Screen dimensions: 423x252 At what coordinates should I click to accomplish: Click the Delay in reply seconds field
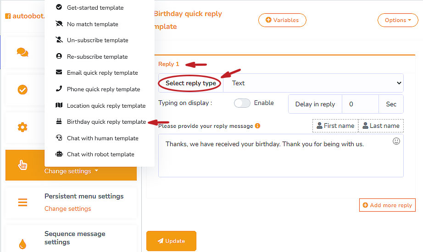click(x=360, y=104)
